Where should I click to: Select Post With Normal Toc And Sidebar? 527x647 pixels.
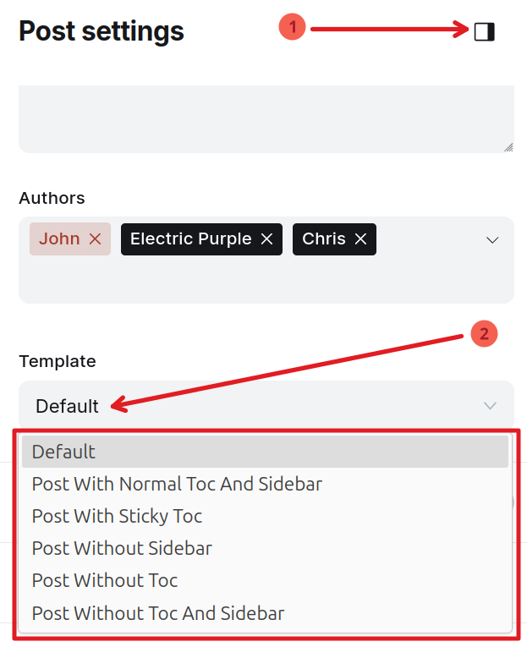[x=177, y=484]
